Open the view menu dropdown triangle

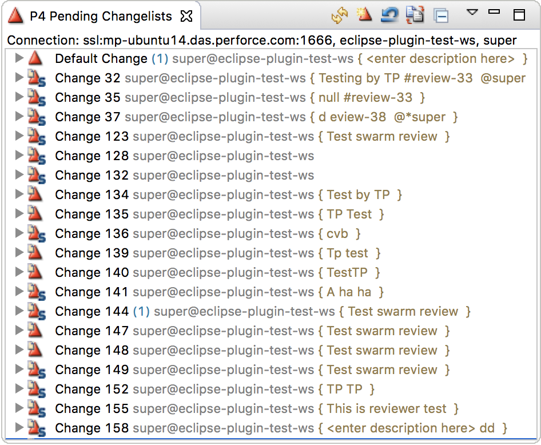(x=472, y=13)
